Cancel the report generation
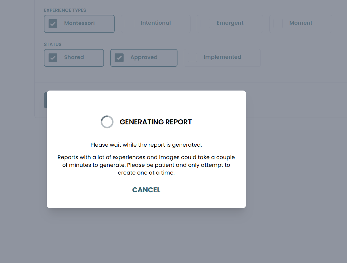 click(146, 190)
